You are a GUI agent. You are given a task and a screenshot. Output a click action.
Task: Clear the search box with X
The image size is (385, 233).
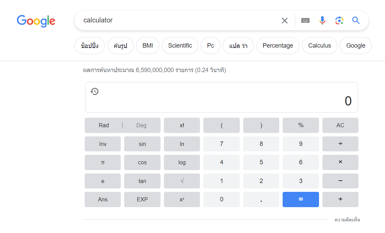tap(285, 21)
